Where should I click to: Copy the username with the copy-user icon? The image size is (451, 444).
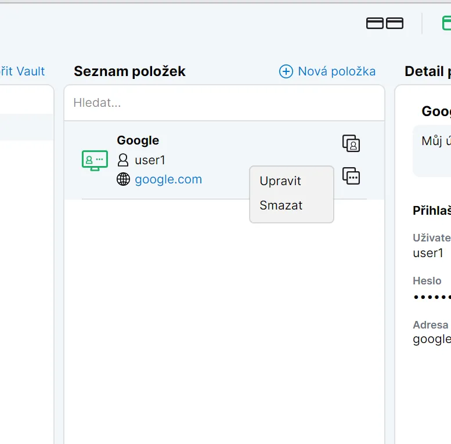[x=351, y=143]
